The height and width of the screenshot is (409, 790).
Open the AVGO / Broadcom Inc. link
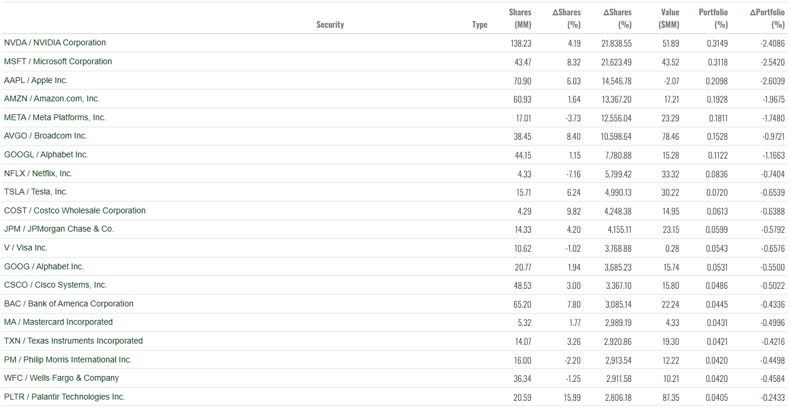(45, 136)
